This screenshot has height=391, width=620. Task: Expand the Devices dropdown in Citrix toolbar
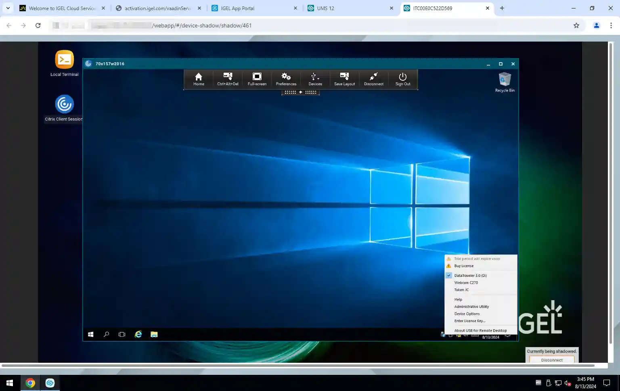315,79
